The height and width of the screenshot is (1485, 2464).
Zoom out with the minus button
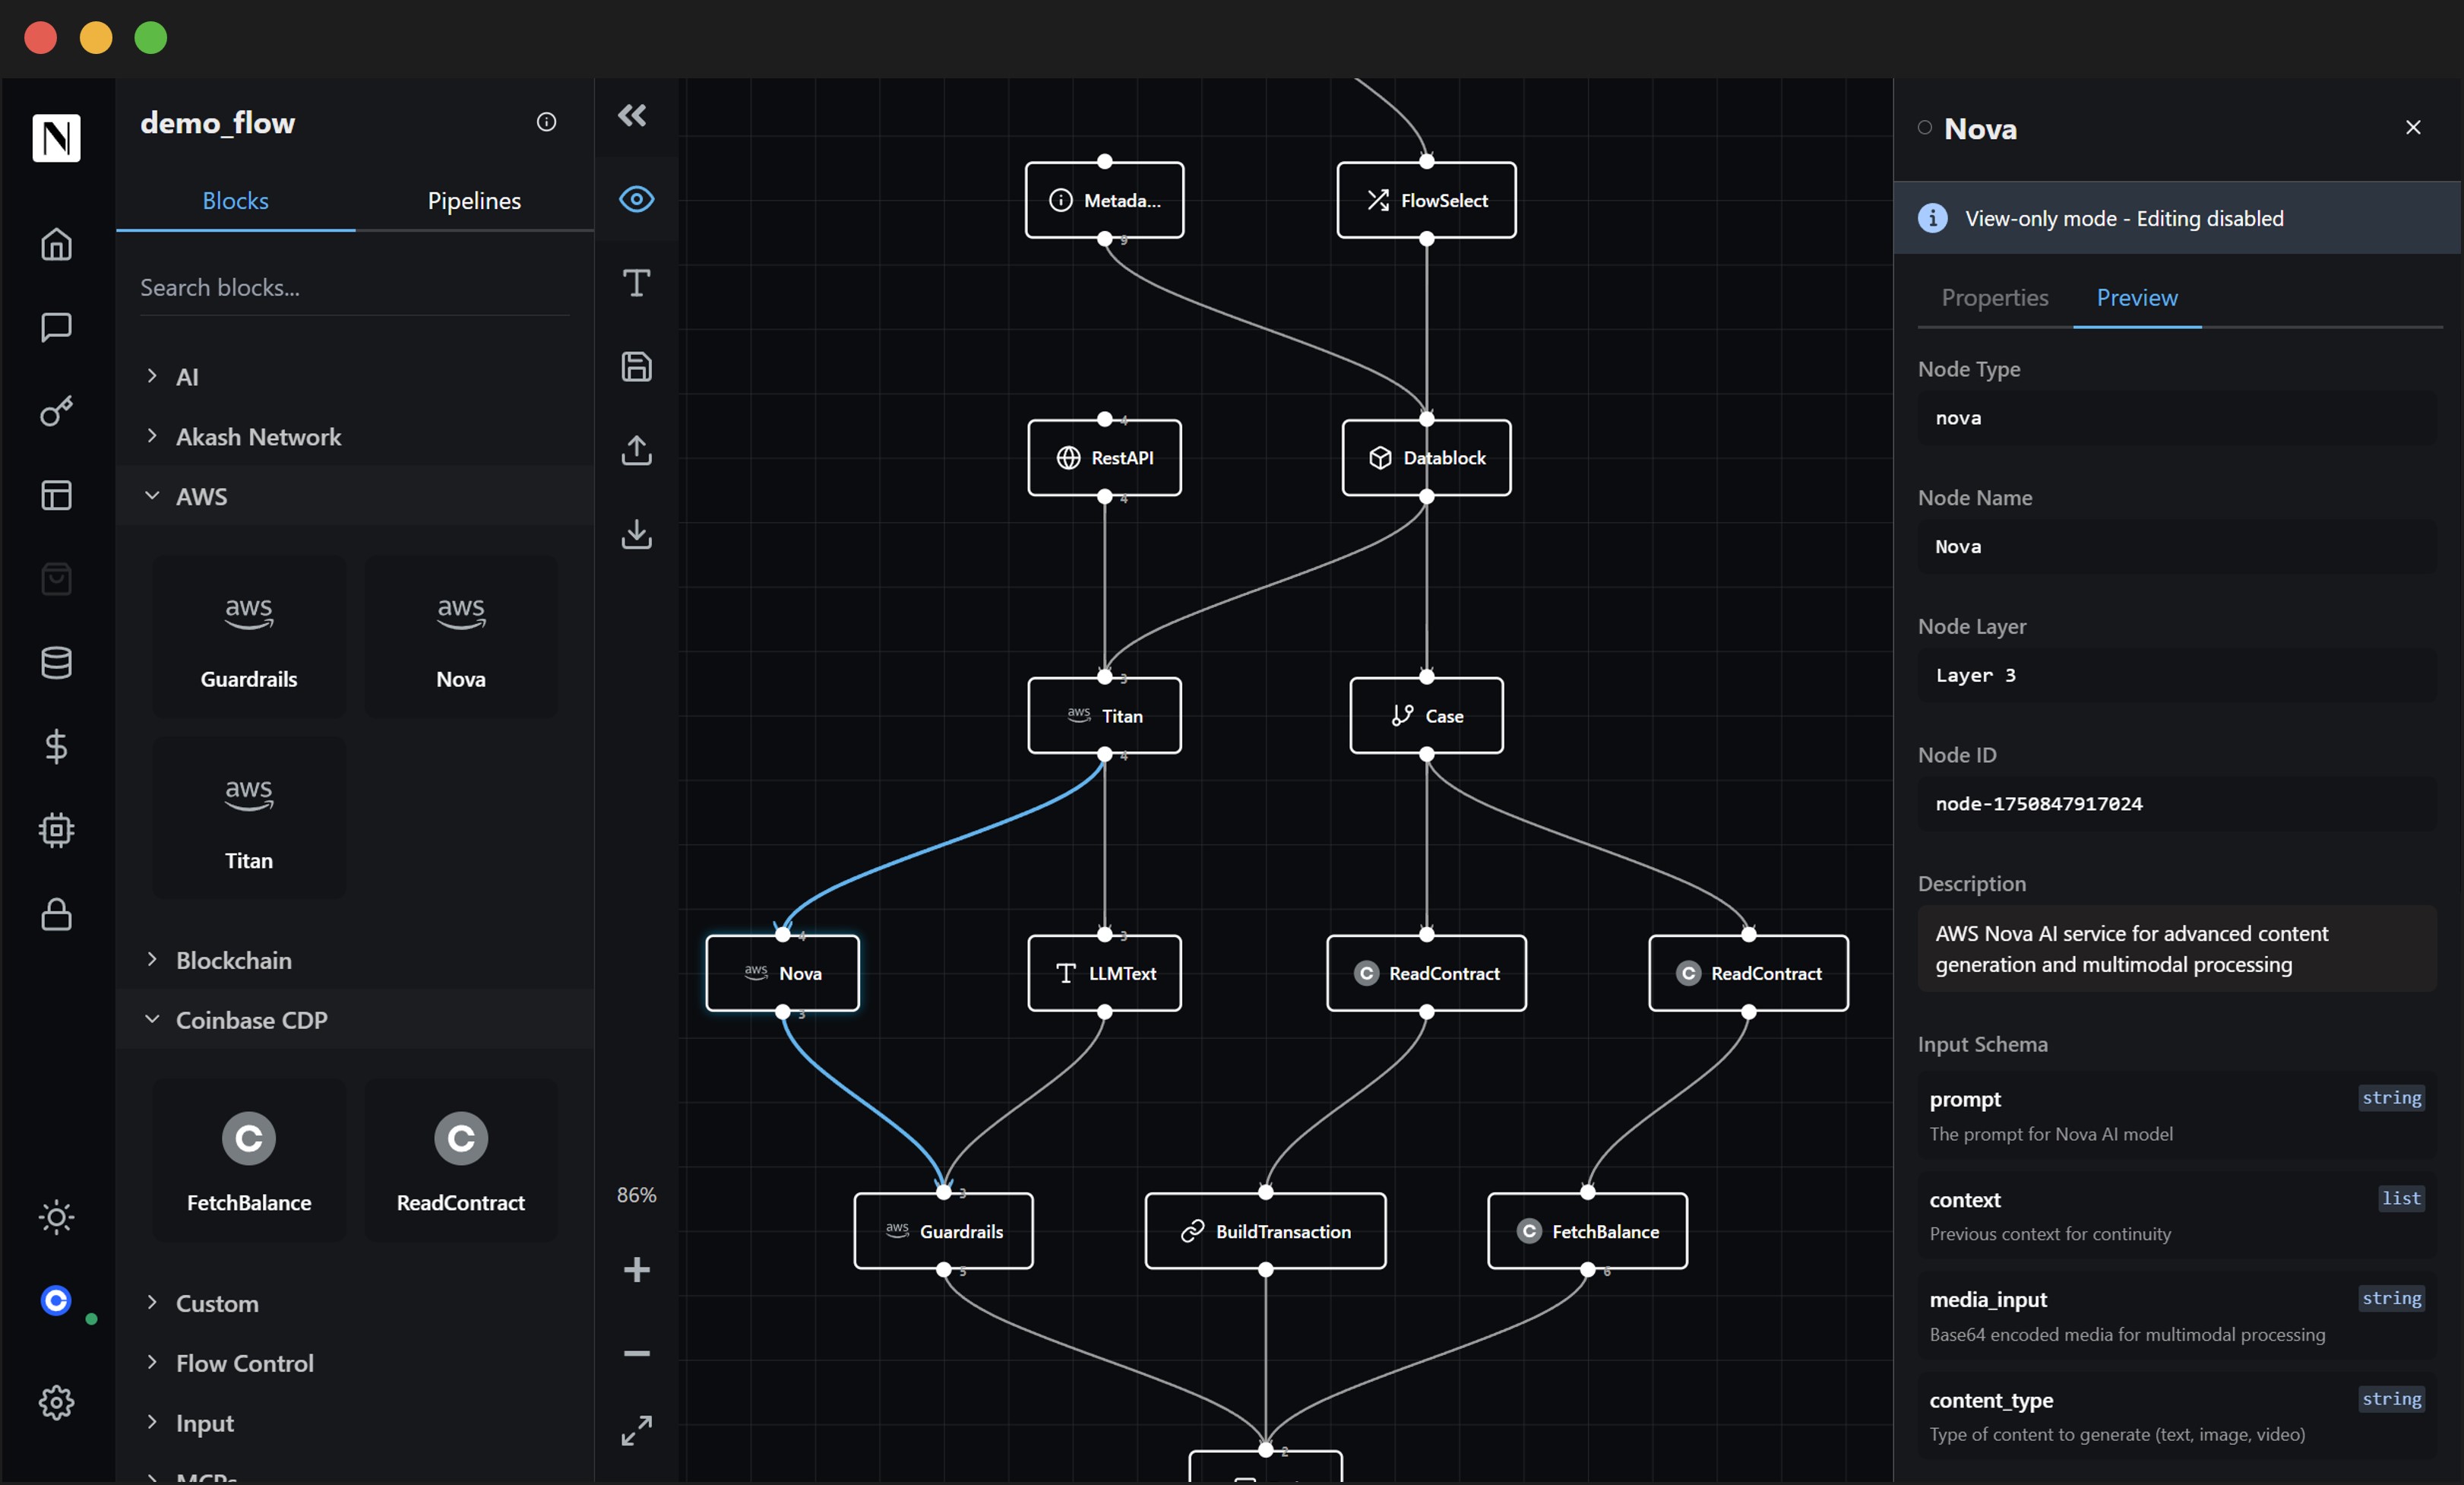(637, 1353)
